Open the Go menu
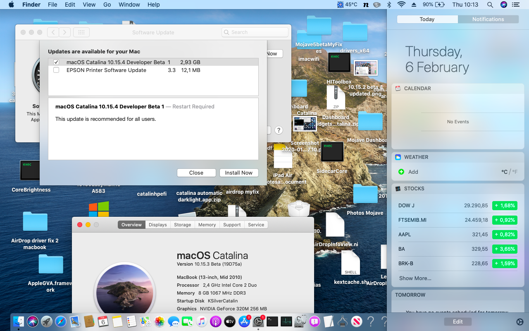Viewport: 529px width, 331px height. click(x=107, y=5)
